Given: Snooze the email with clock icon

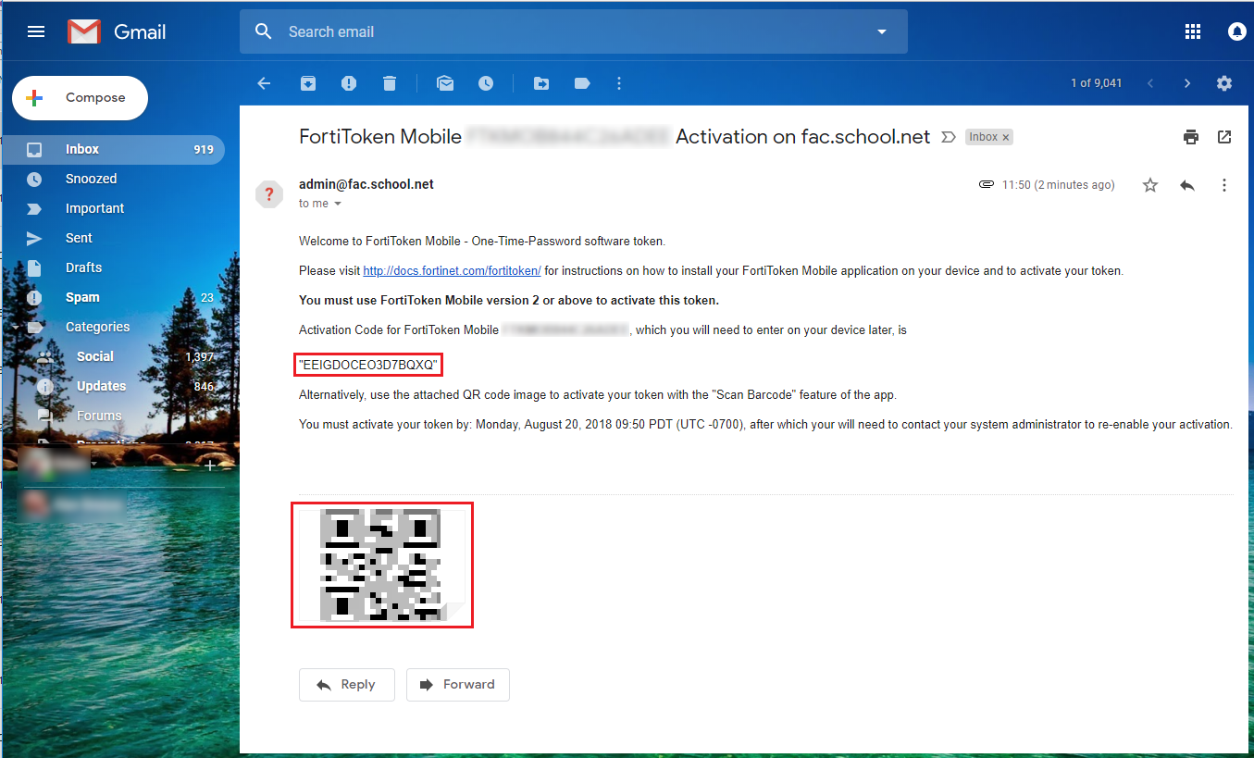Looking at the screenshot, I should 486,83.
